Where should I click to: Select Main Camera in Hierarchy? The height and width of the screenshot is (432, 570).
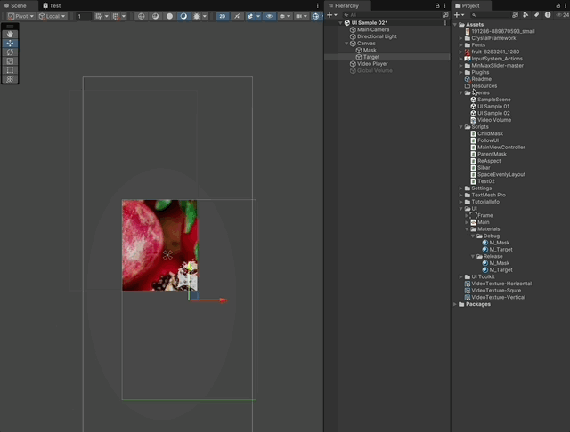(373, 29)
